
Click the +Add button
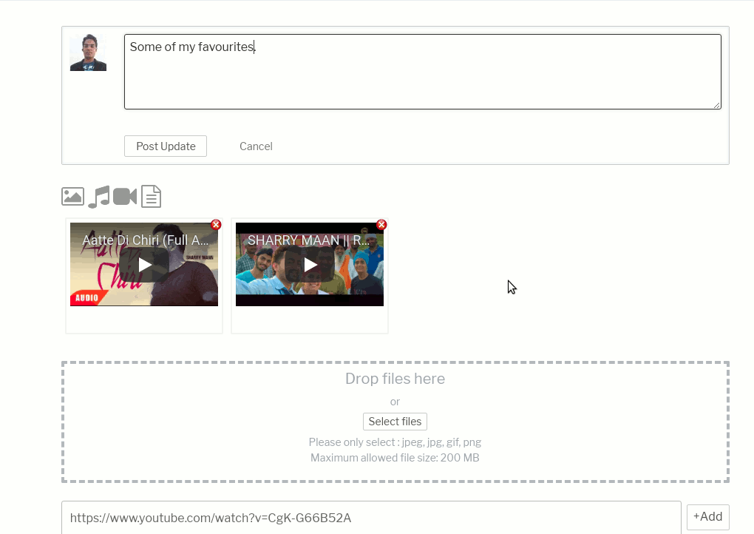[x=708, y=517]
